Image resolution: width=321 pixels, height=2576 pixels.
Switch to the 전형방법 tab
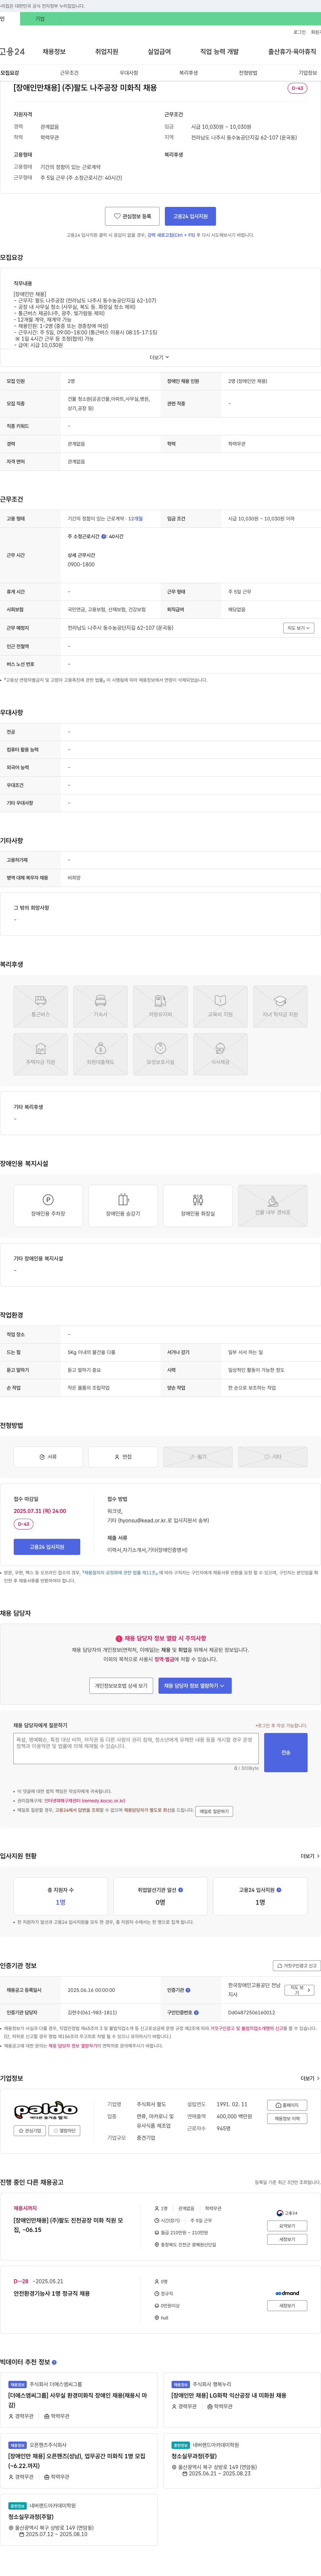coord(248,73)
